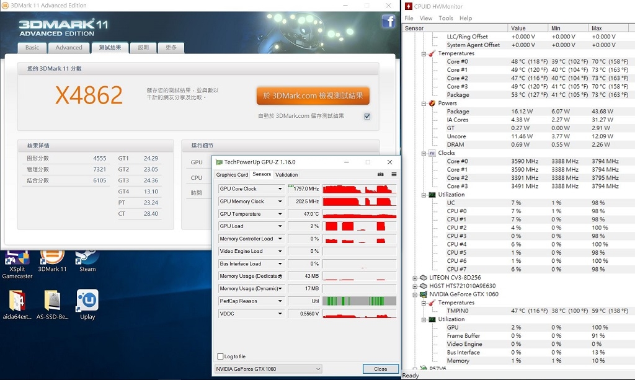Image resolution: width=635 pixels, height=380 pixels.
Task: Click the X4862 score in 3DMark
Action: 89,95
